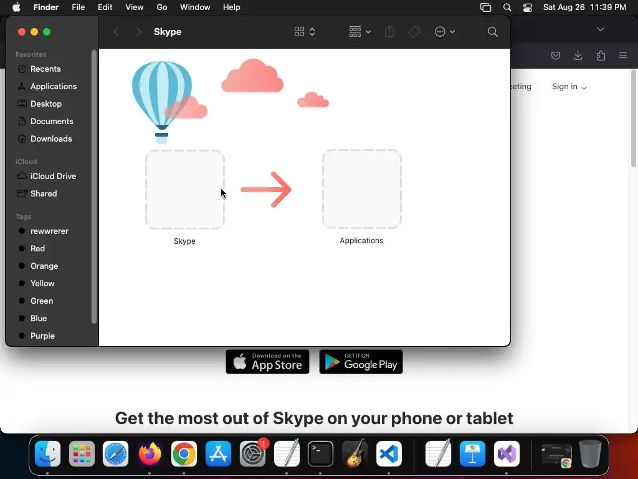
Task: Click the Pocket icon in browser toolbar
Action: (555, 56)
